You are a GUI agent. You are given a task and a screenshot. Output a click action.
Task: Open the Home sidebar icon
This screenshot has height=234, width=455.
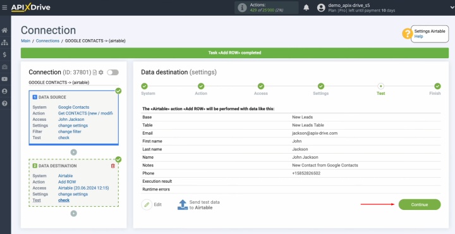4,30
